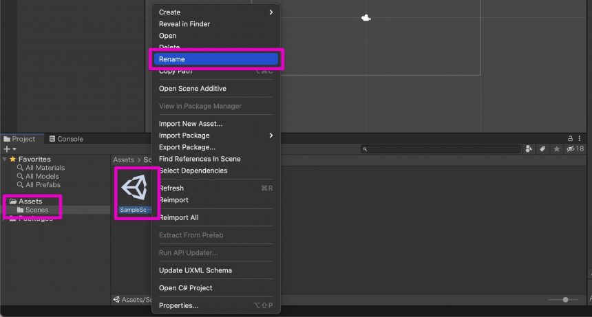The width and height of the screenshot is (592, 317).
Task: Click the Console tab icon
Action: (x=52, y=139)
